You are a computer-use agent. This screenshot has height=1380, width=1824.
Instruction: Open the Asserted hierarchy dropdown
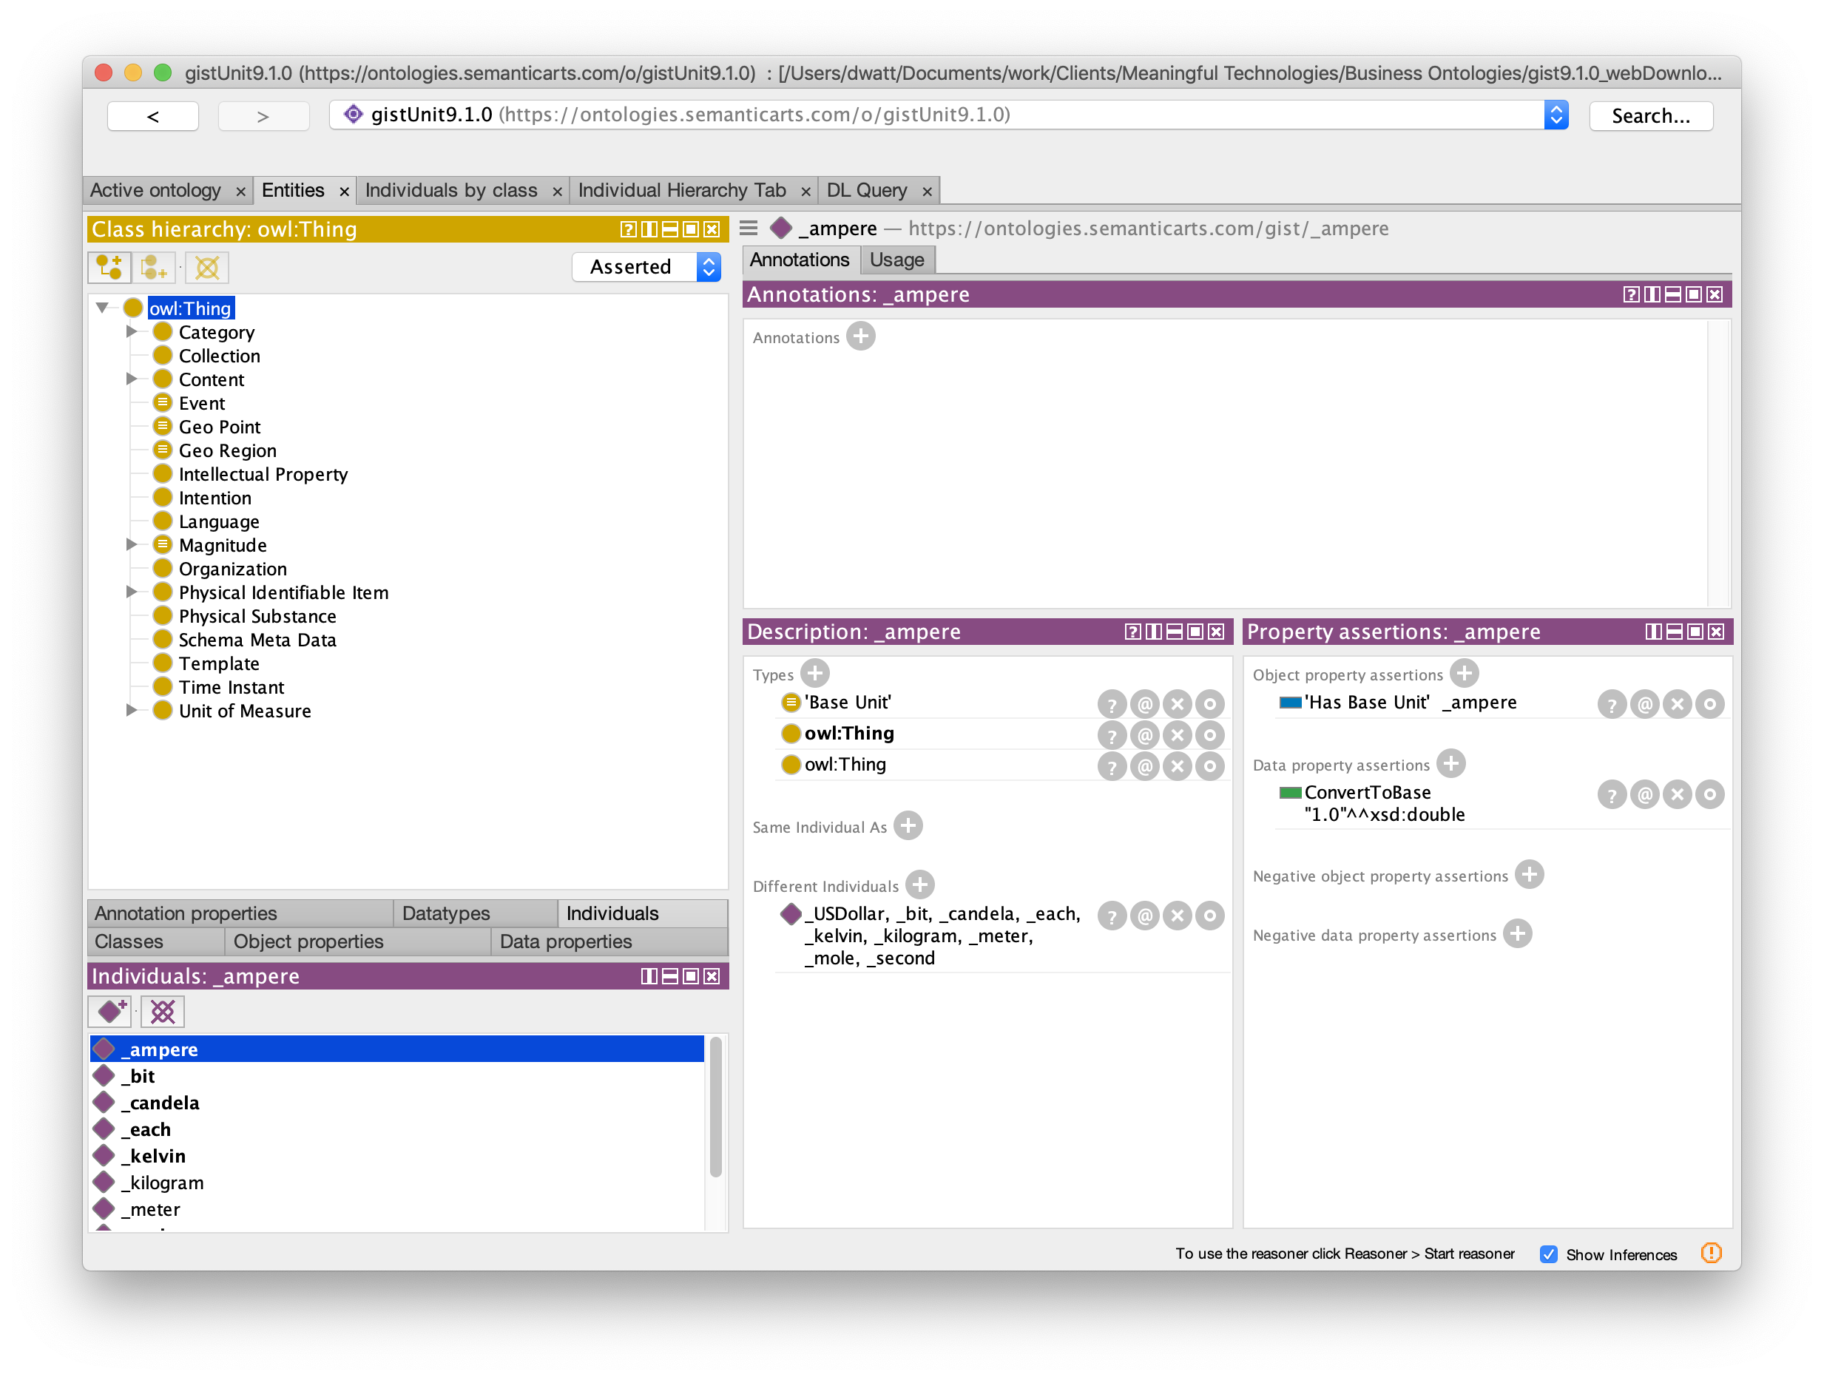pos(708,266)
